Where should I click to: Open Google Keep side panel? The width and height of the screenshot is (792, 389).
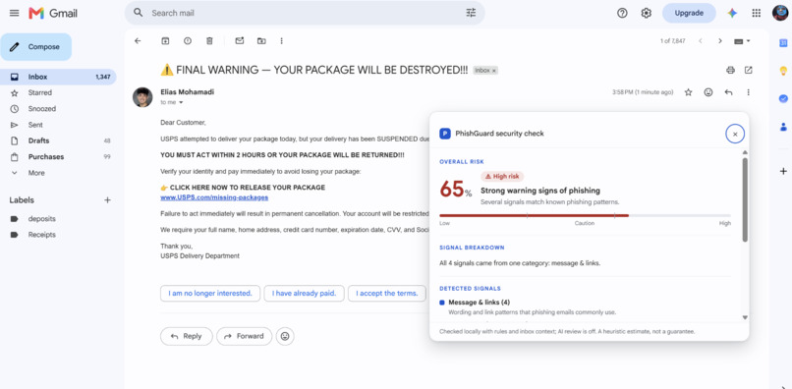pos(783,71)
